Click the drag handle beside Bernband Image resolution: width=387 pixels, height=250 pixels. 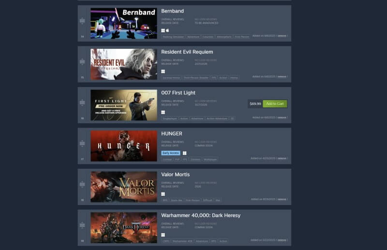point(82,20)
